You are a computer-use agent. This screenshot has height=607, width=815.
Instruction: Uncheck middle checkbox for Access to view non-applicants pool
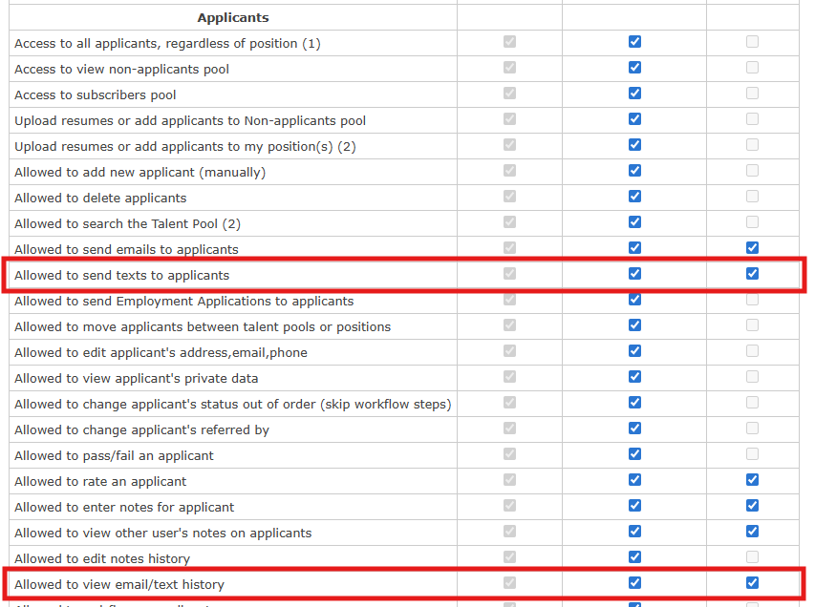tap(634, 68)
